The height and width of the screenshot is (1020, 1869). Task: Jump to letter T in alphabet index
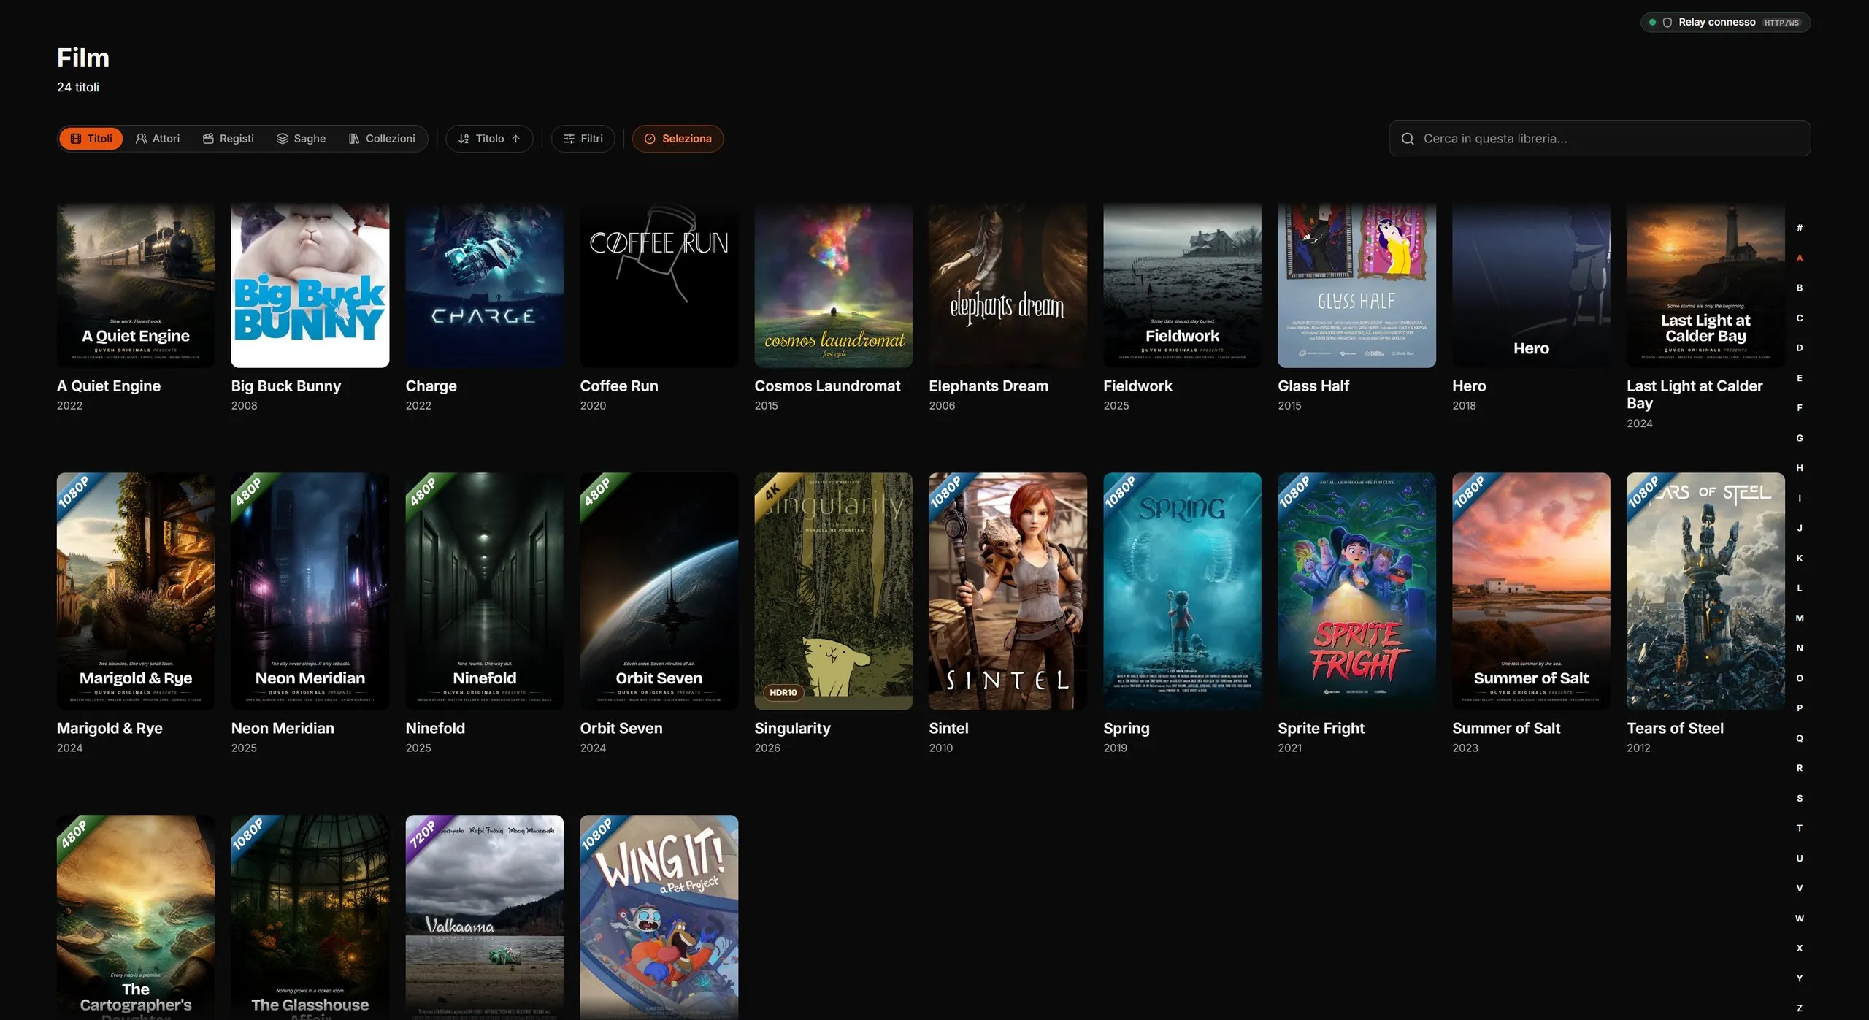coord(1800,828)
